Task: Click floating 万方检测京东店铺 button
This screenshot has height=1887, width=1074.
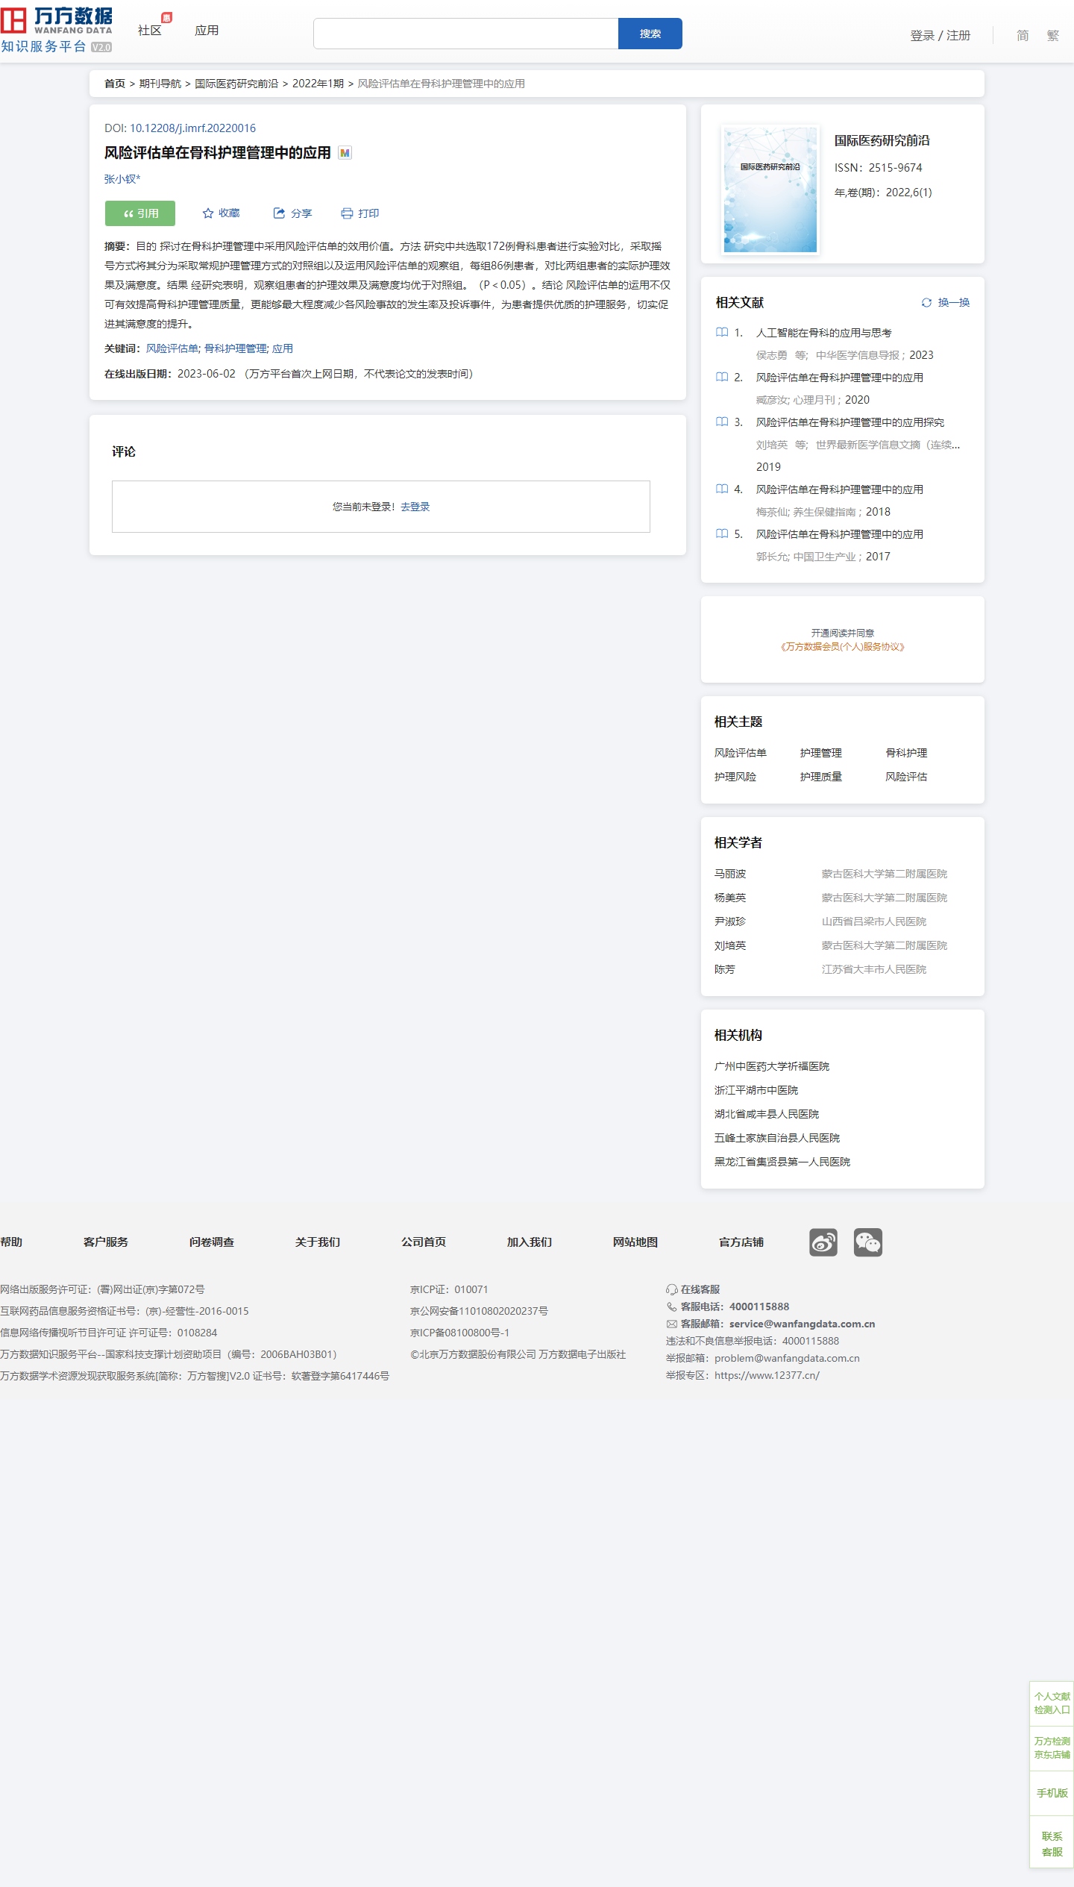Action: (x=1052, y=1747)
